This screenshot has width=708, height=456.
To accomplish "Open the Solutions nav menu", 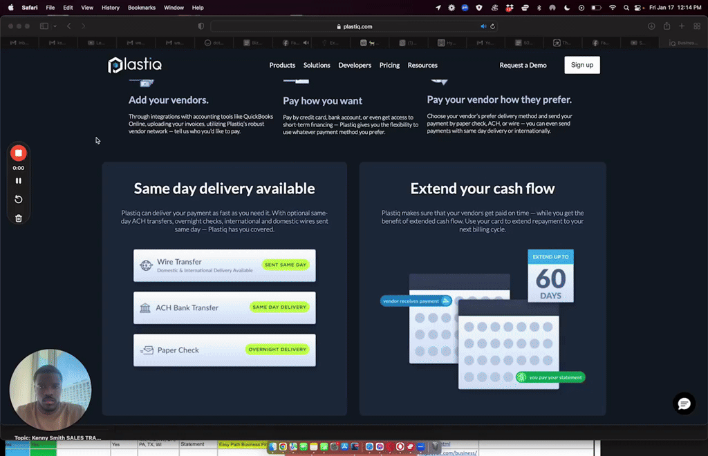I will [317, 65].
